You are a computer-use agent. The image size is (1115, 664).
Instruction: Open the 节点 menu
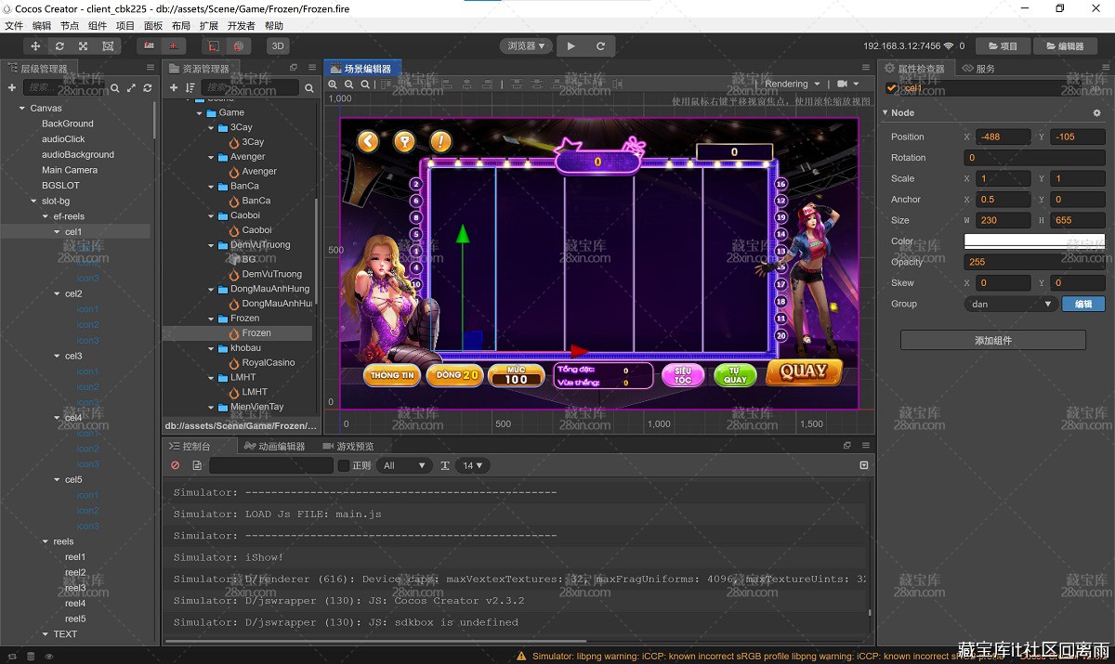[70, 26]
